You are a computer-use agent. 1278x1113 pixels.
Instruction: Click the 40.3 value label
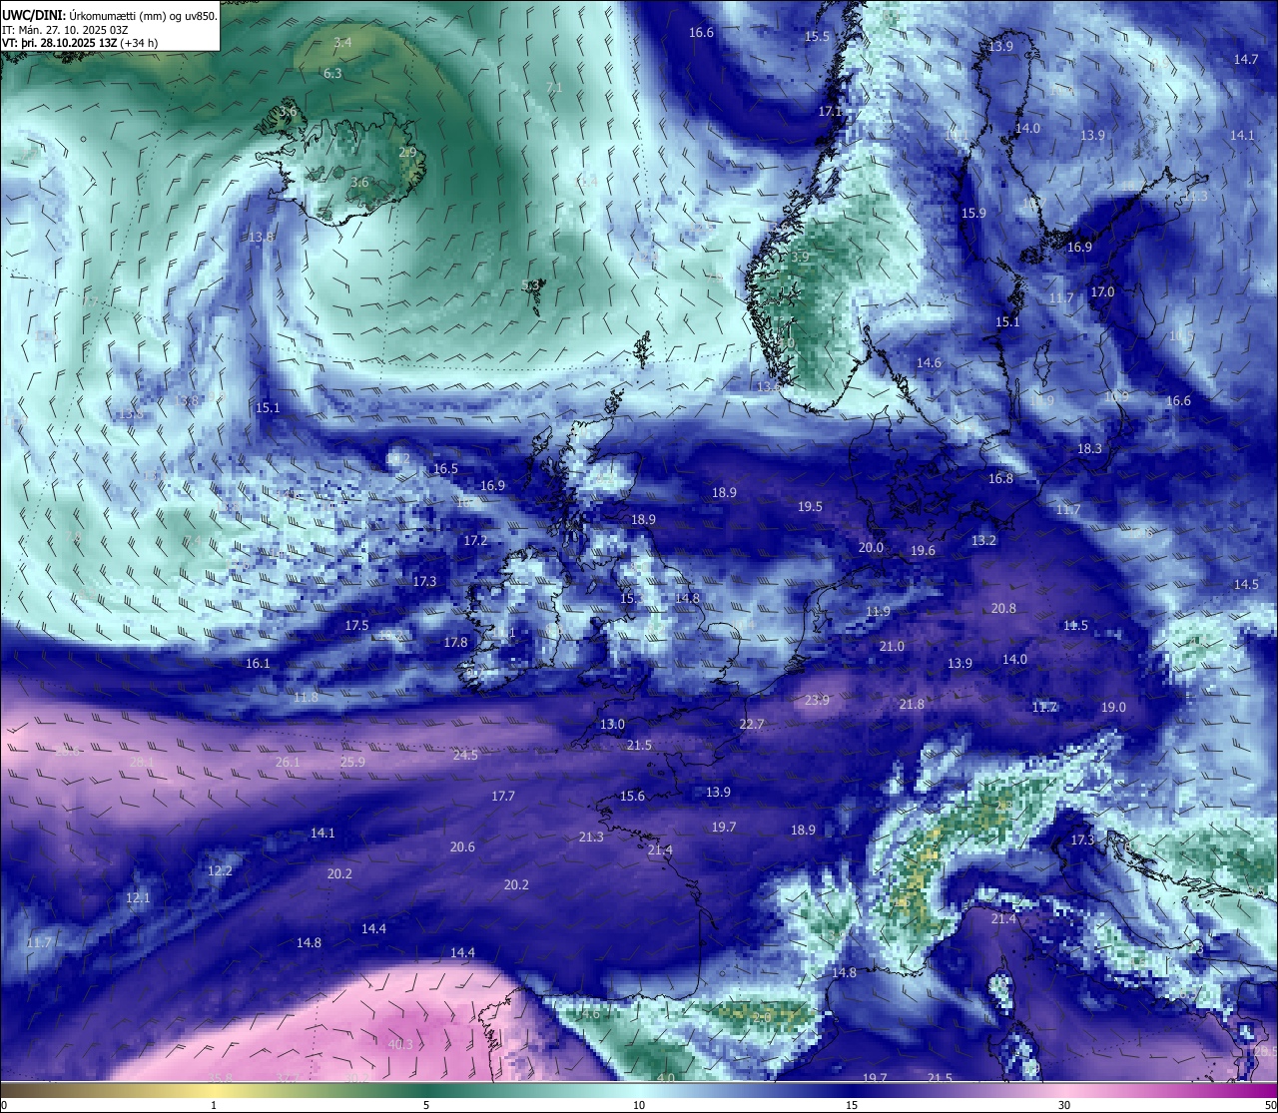point(400,1044)
